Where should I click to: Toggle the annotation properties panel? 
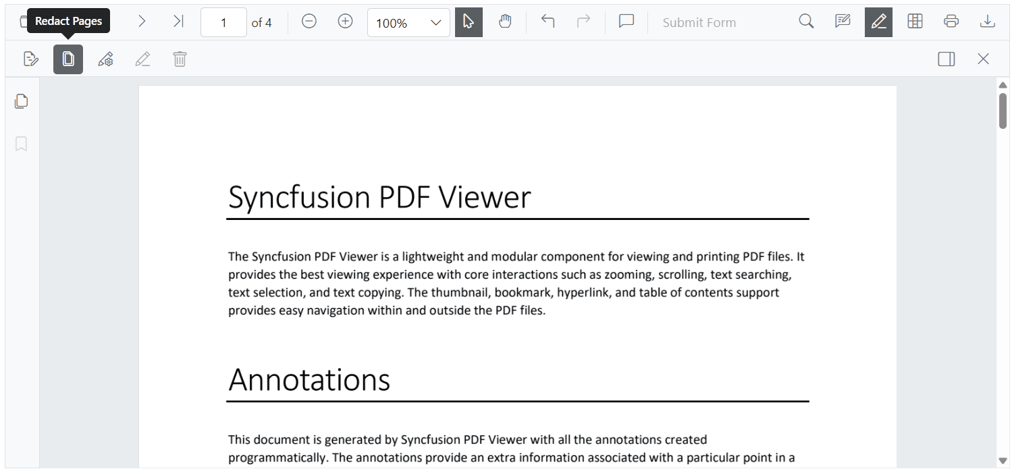(946, 59)
